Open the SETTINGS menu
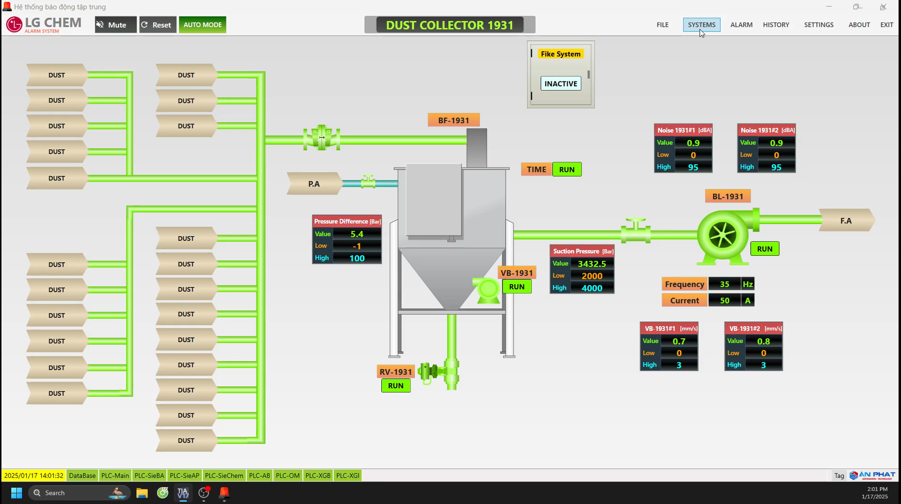The image size is (901, 504). click(x=819, y=25)
